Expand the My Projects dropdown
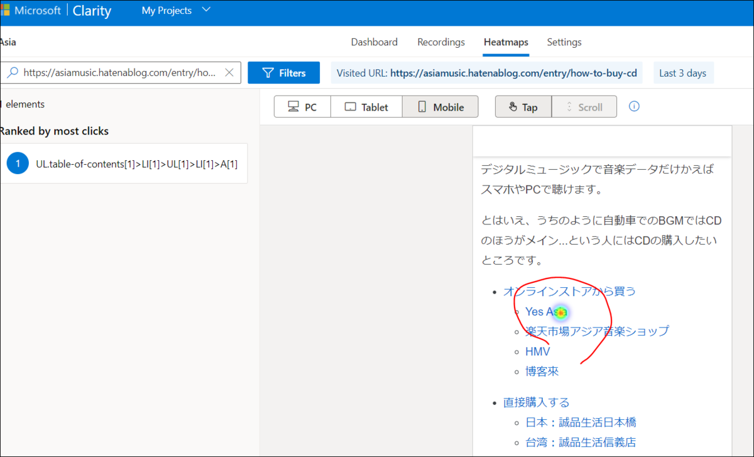 [176, 10]
